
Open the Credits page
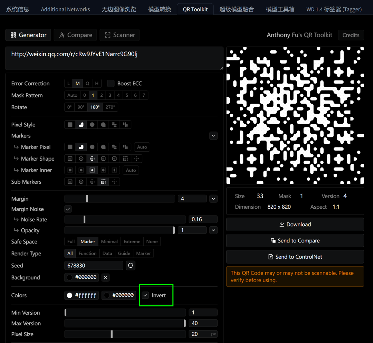pyautogui.click(x=351, y=35)
